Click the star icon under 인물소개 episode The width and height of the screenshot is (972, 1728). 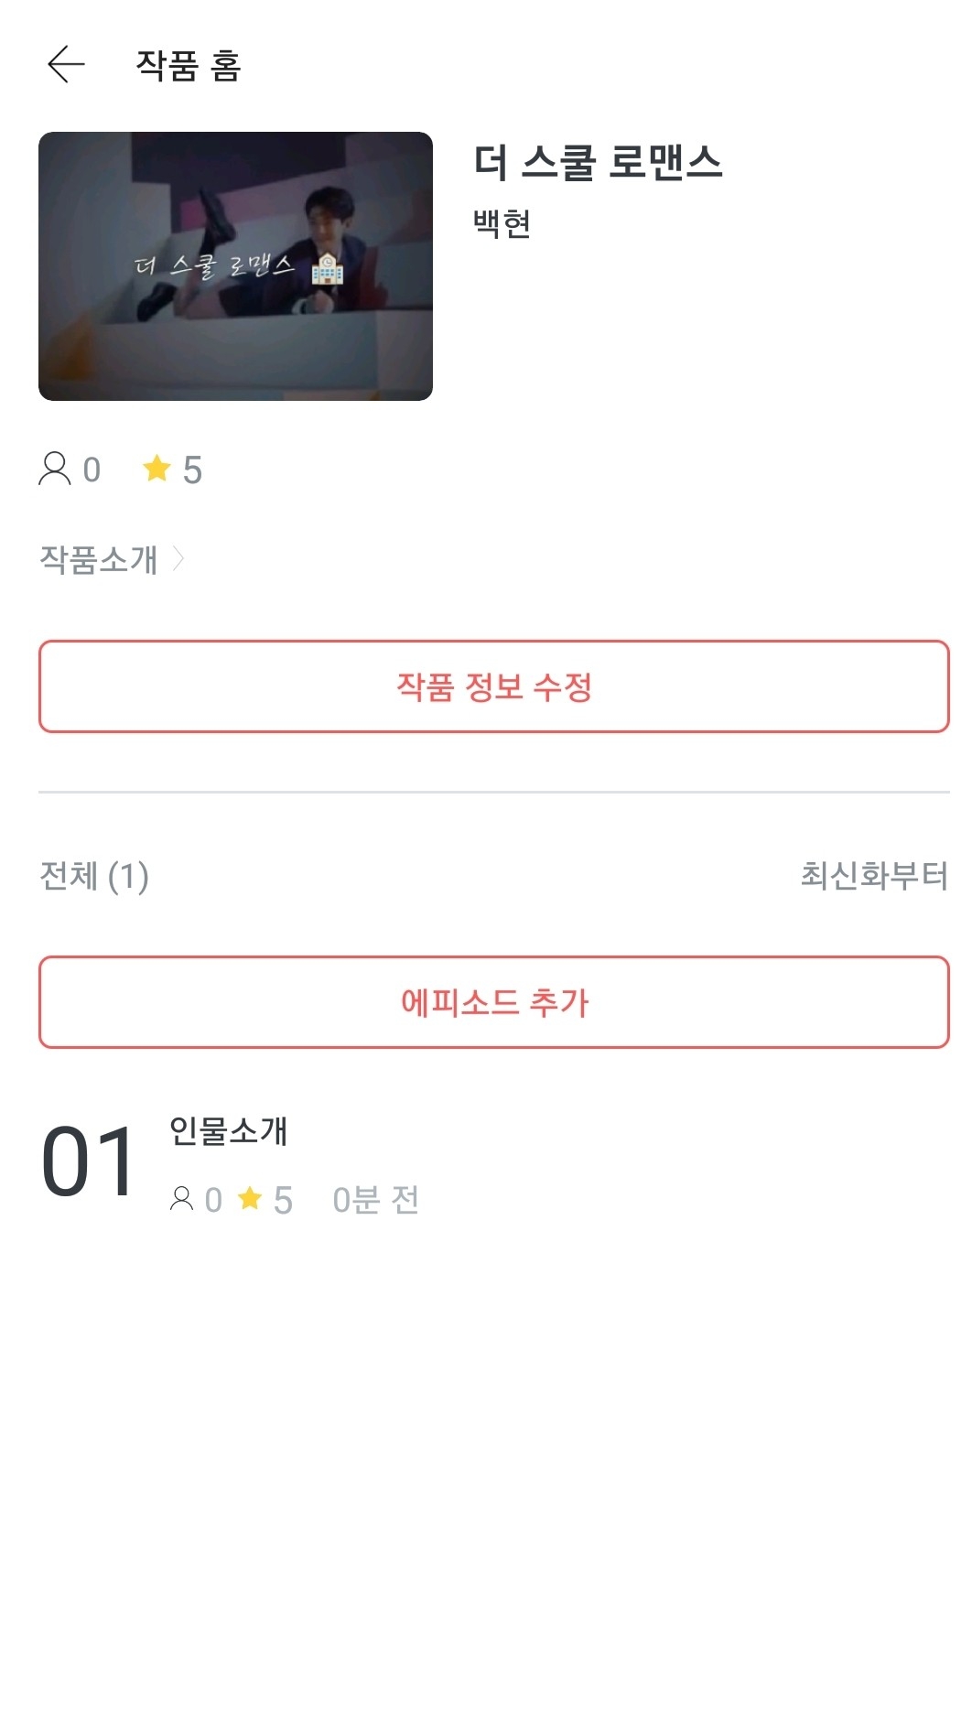(250, 1198)
